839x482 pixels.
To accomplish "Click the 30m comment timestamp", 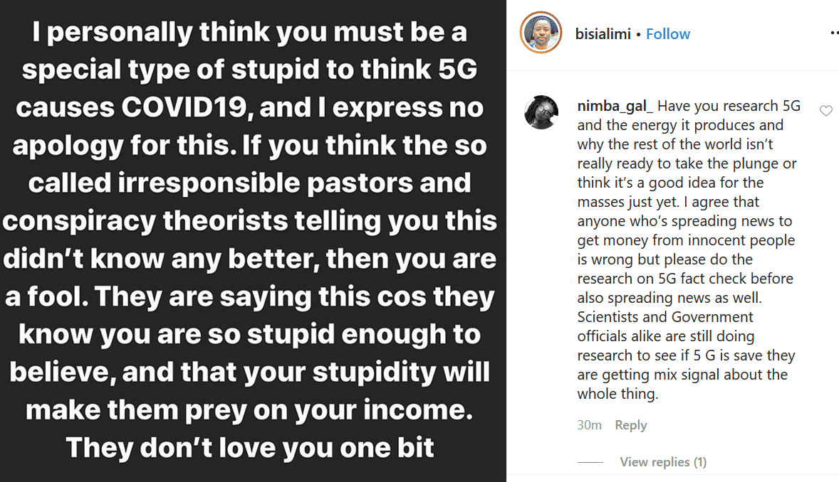I will (589, 425).
